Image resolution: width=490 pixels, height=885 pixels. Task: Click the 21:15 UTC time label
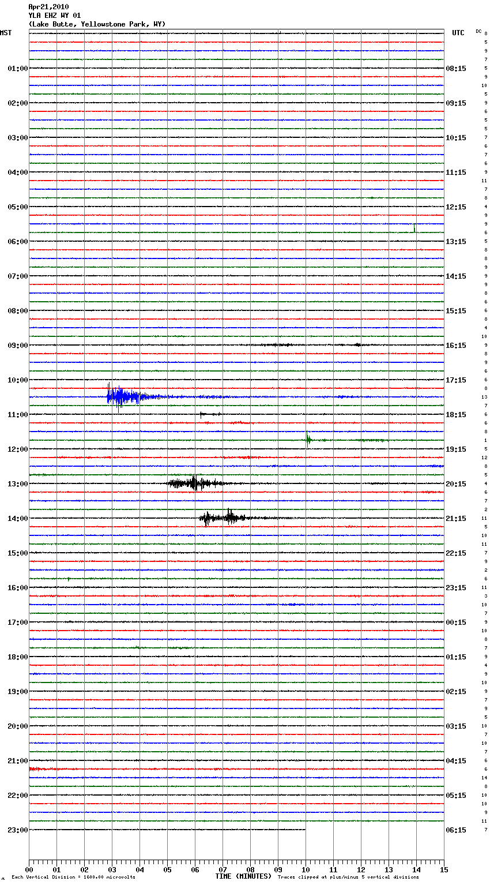[x=456, y=519]
